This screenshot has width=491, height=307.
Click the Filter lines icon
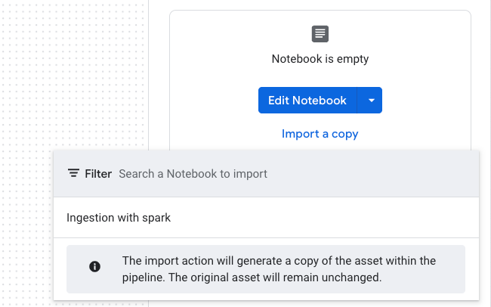pyautogui.click(x=73, y=174)
